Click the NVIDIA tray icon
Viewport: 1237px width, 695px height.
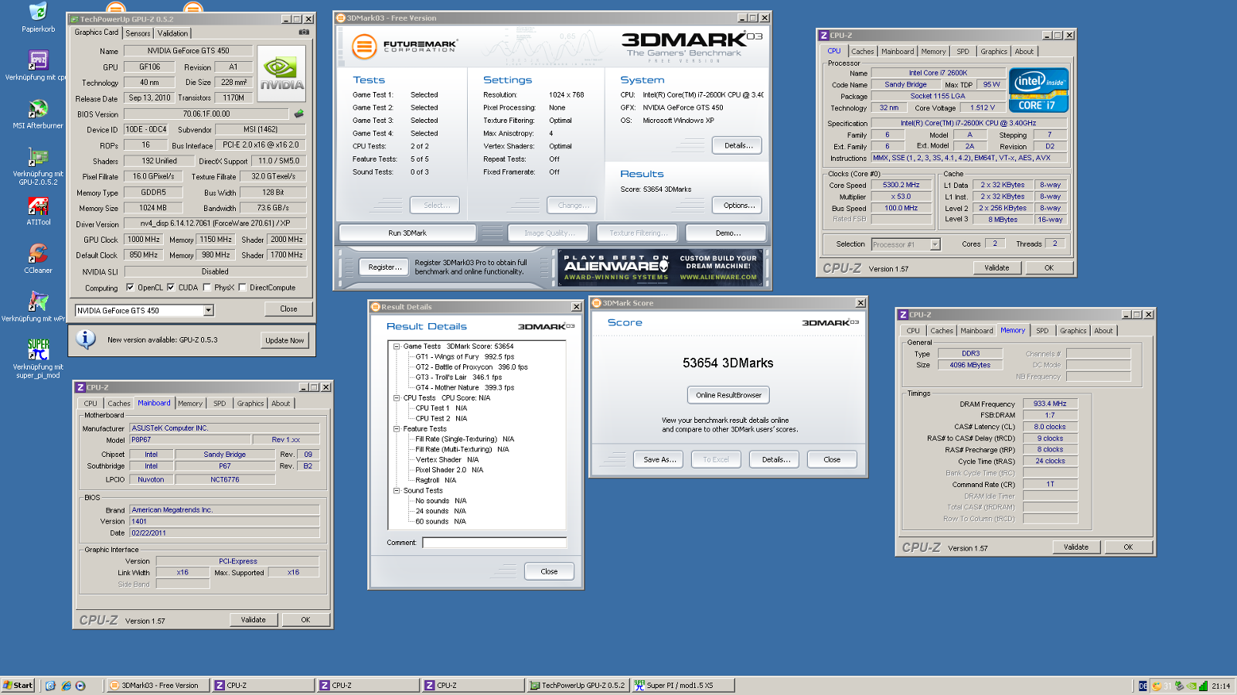point(1191,686)
